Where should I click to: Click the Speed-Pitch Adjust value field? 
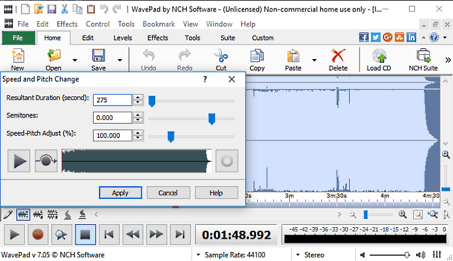point(113,136)
